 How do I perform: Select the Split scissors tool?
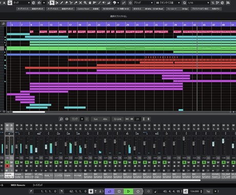point(71,3)
